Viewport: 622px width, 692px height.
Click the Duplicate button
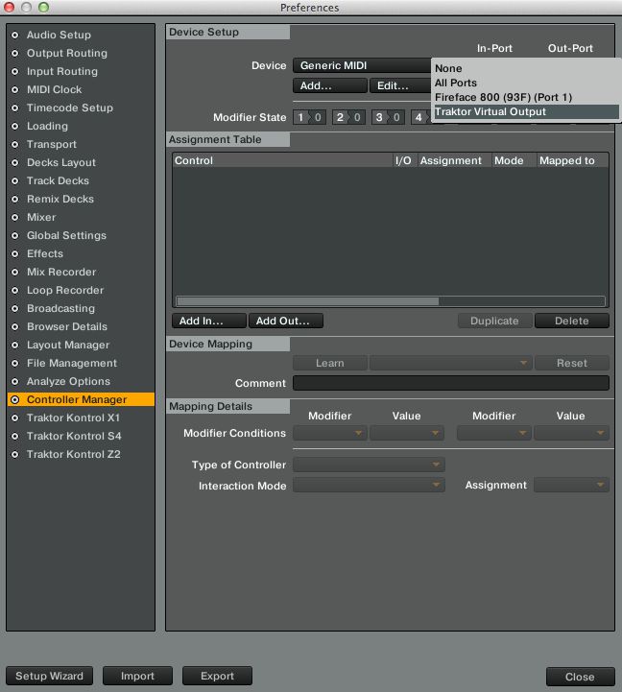pos(494,321)
